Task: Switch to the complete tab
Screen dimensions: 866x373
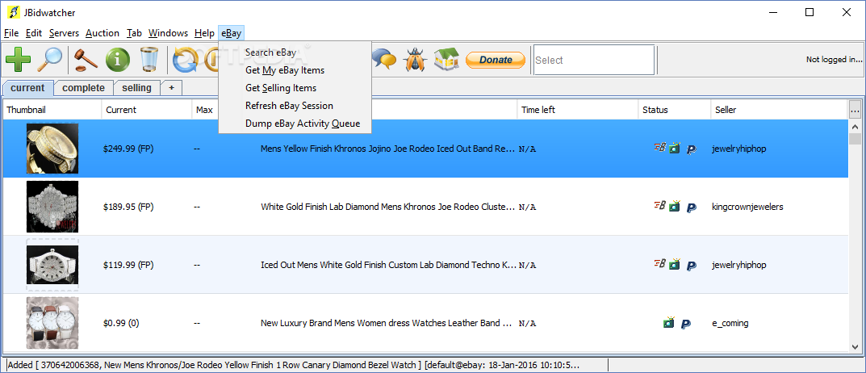Action: point(83,88)
